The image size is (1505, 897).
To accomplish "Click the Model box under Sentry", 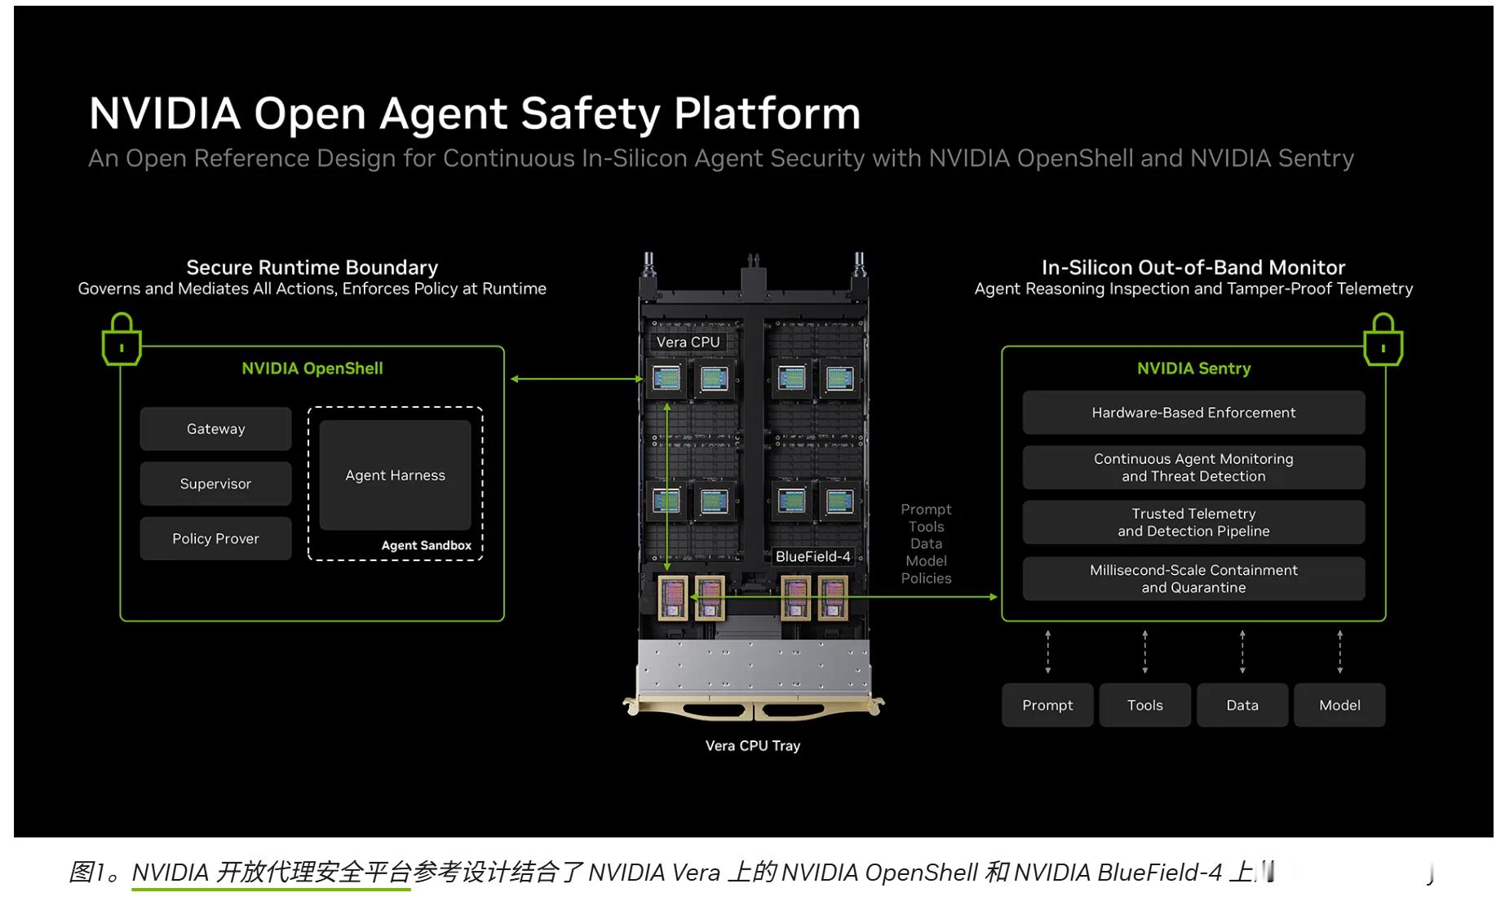I will pos(1339,705).
